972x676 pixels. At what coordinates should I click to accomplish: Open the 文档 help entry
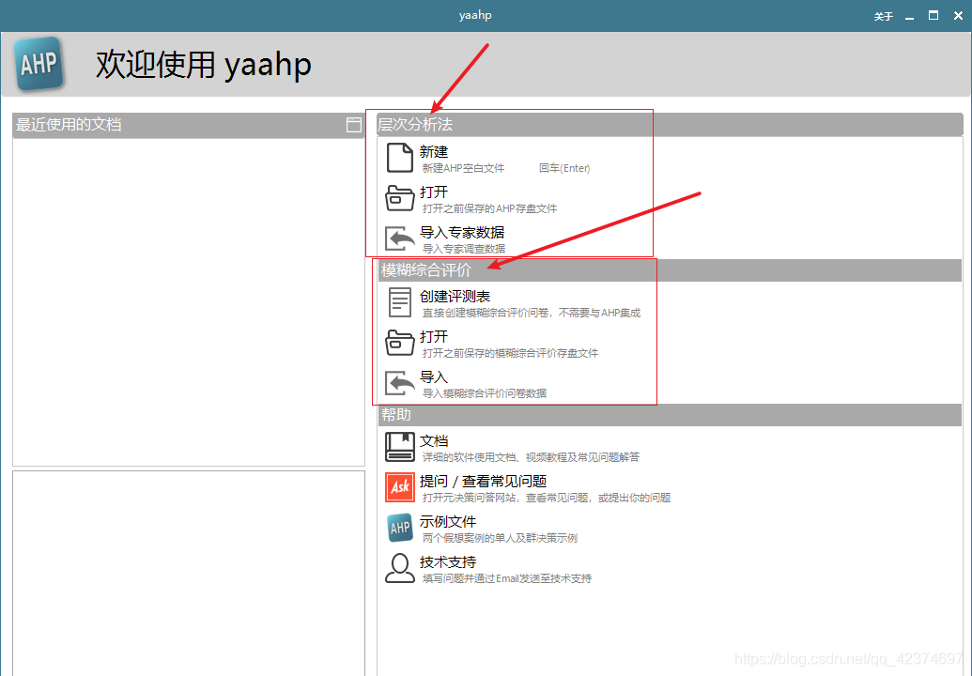coord(433,440)
